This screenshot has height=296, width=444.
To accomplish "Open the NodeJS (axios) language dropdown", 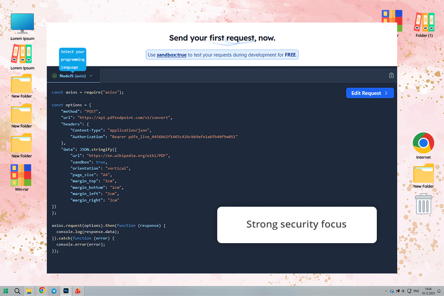I will coord(73,76).
